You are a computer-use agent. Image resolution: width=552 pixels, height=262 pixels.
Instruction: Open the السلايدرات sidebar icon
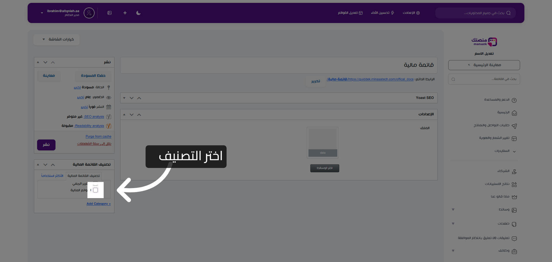[x=514, y=151]
